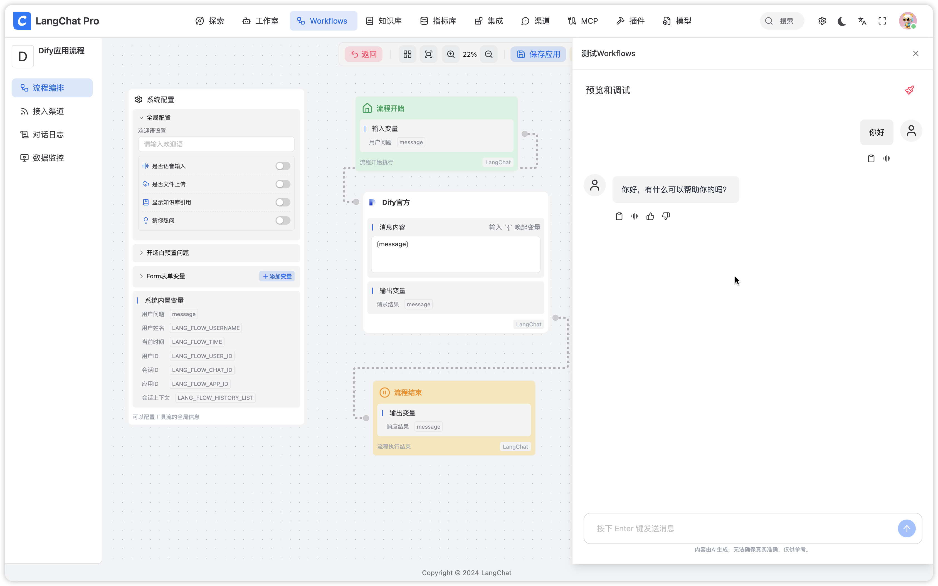Focus the 请输入欢迎语 input field
The width and height of the screenshot is (938, 586).
216,144
